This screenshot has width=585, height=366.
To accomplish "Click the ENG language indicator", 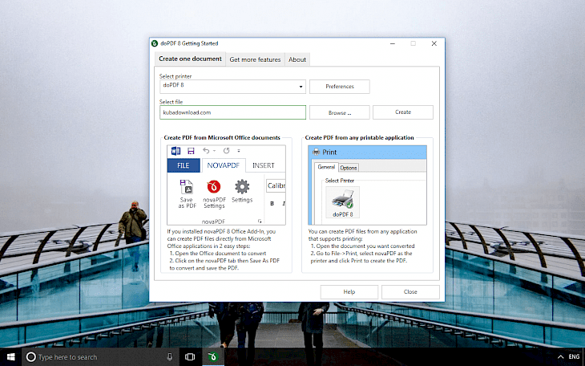I will (574, 357).
